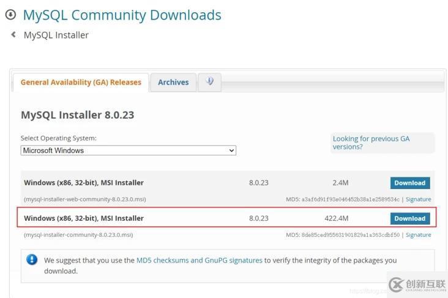Click filename text (mysql-installer-web-community-8.0.23.0.msi)

click(x=85, y=199)
